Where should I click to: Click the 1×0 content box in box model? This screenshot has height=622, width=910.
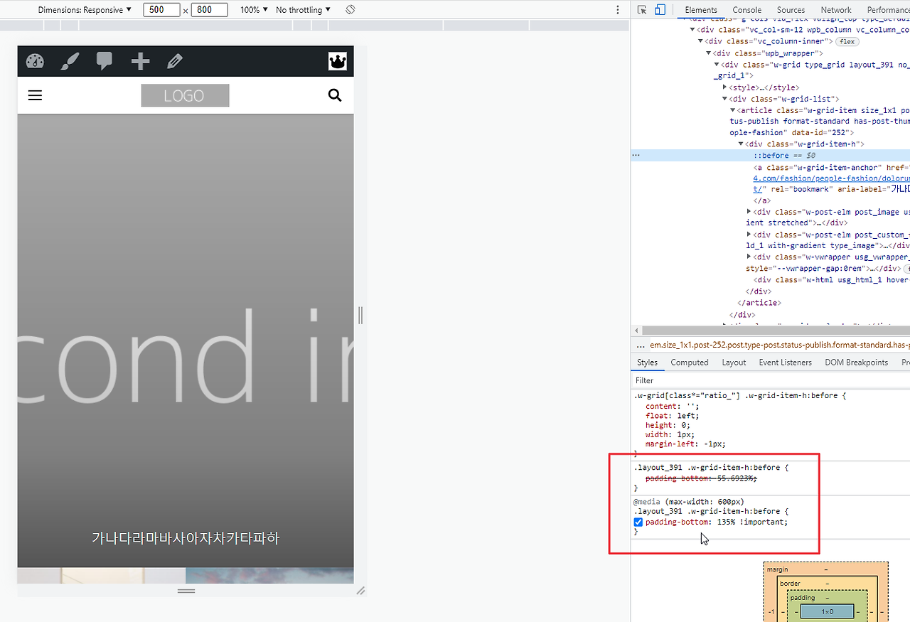827,611
